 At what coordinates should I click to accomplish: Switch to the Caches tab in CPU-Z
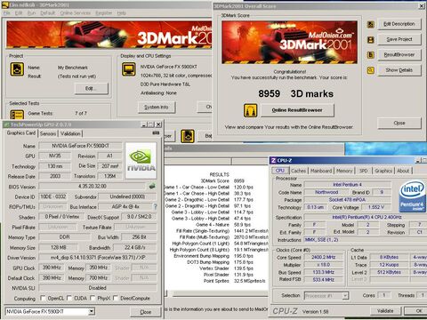click(x=298, y=171)
